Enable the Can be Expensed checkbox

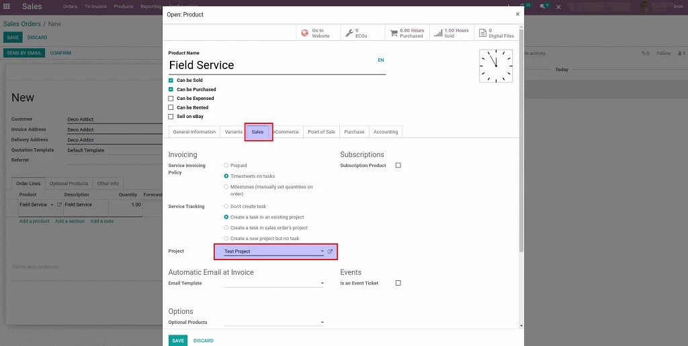pos(171,99)
